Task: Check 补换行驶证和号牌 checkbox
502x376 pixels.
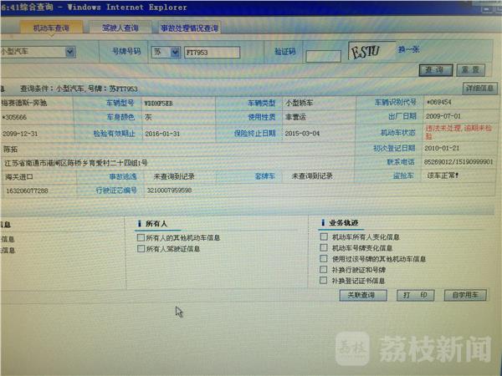Action: 325,271
